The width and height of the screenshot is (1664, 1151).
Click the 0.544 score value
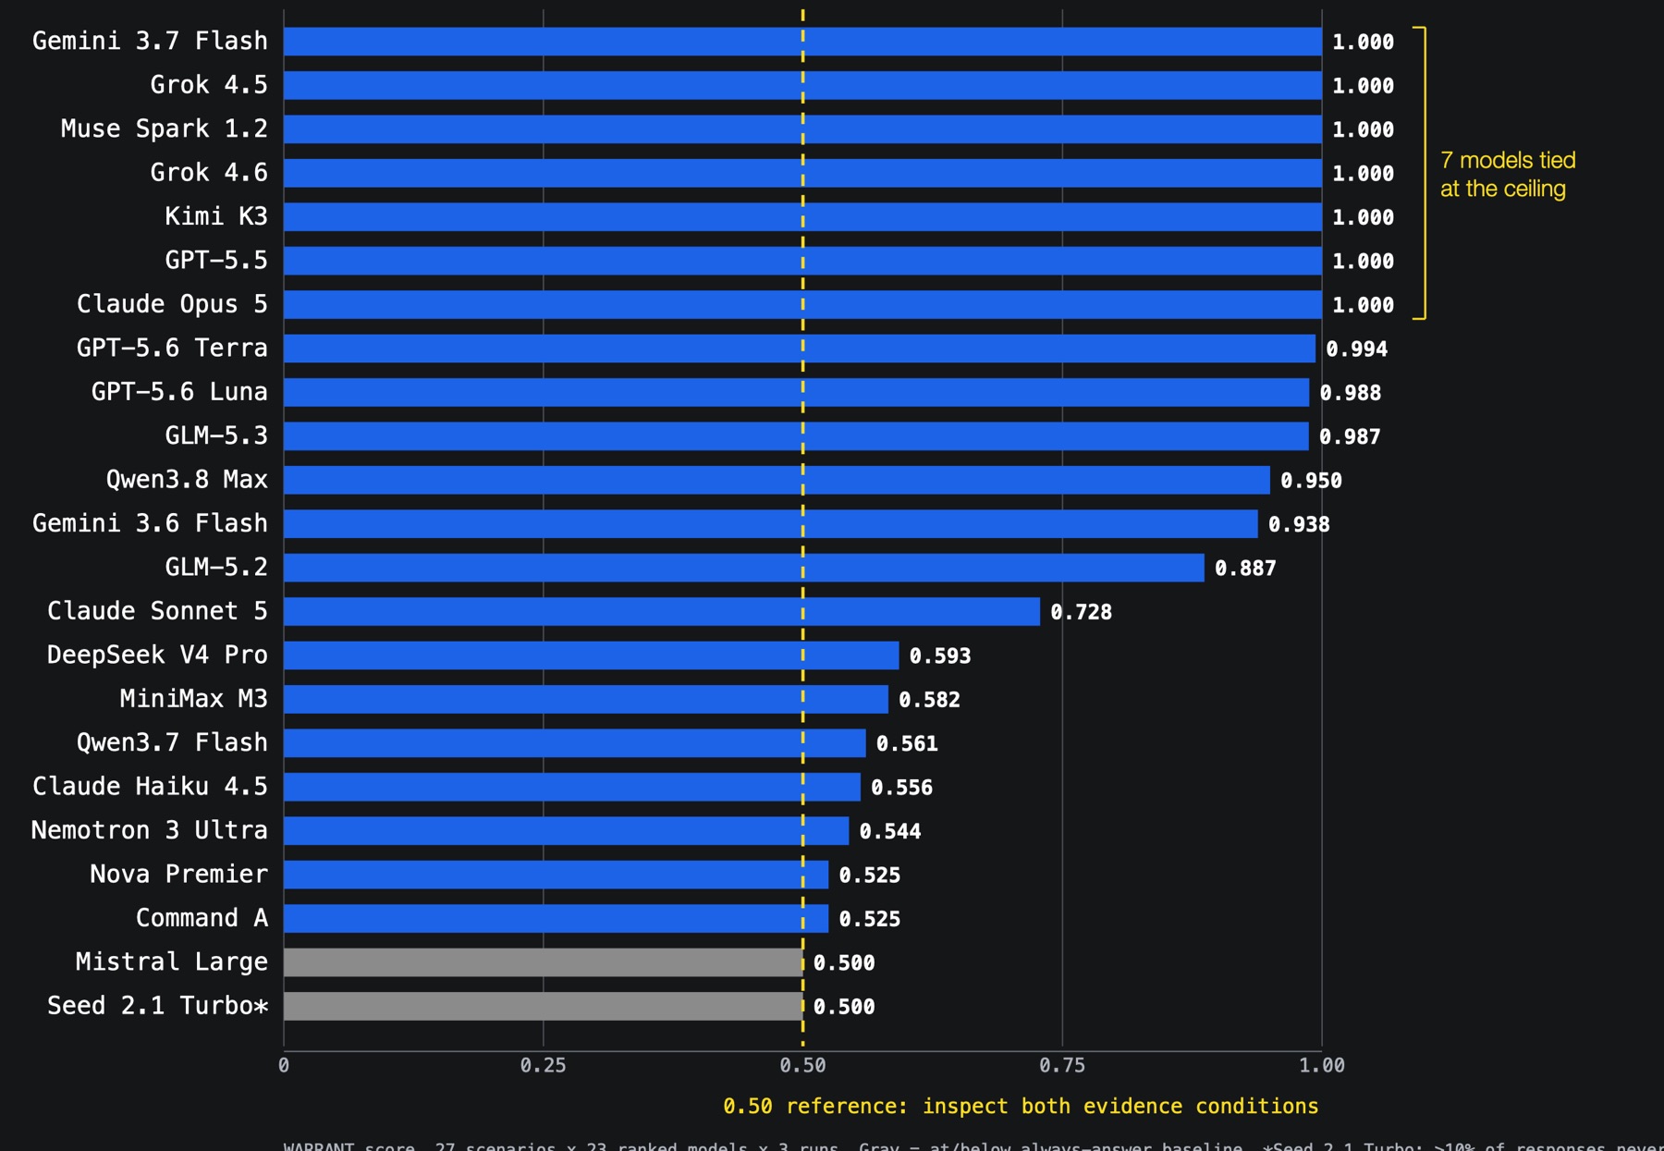click(890, 832)
